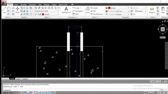Screen dimensions: 168x94
Task: Click the TOP face of ViewCube
Action: [163, 29]
